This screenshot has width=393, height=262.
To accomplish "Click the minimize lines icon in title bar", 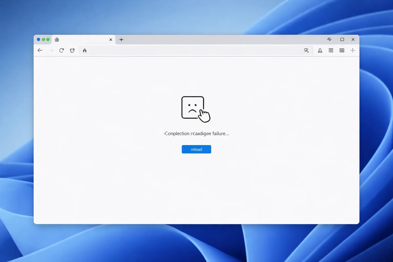I will (x=329, y=39).
